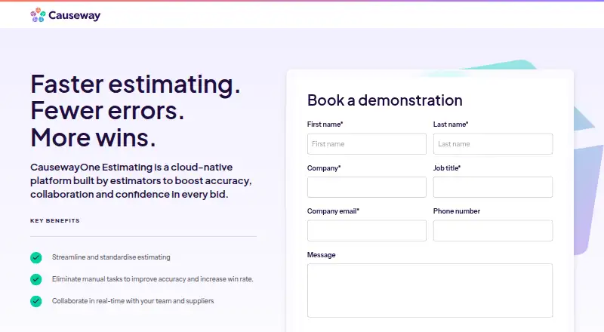Click the 'First name*' label
Screen dimensions: 604x332
[325, 124]
